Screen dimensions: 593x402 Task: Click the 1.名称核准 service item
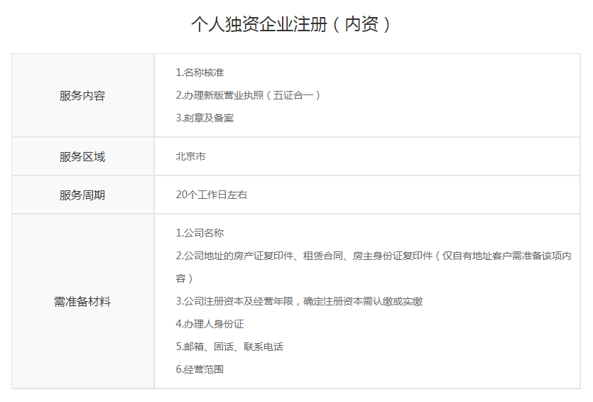click(200, 72)
